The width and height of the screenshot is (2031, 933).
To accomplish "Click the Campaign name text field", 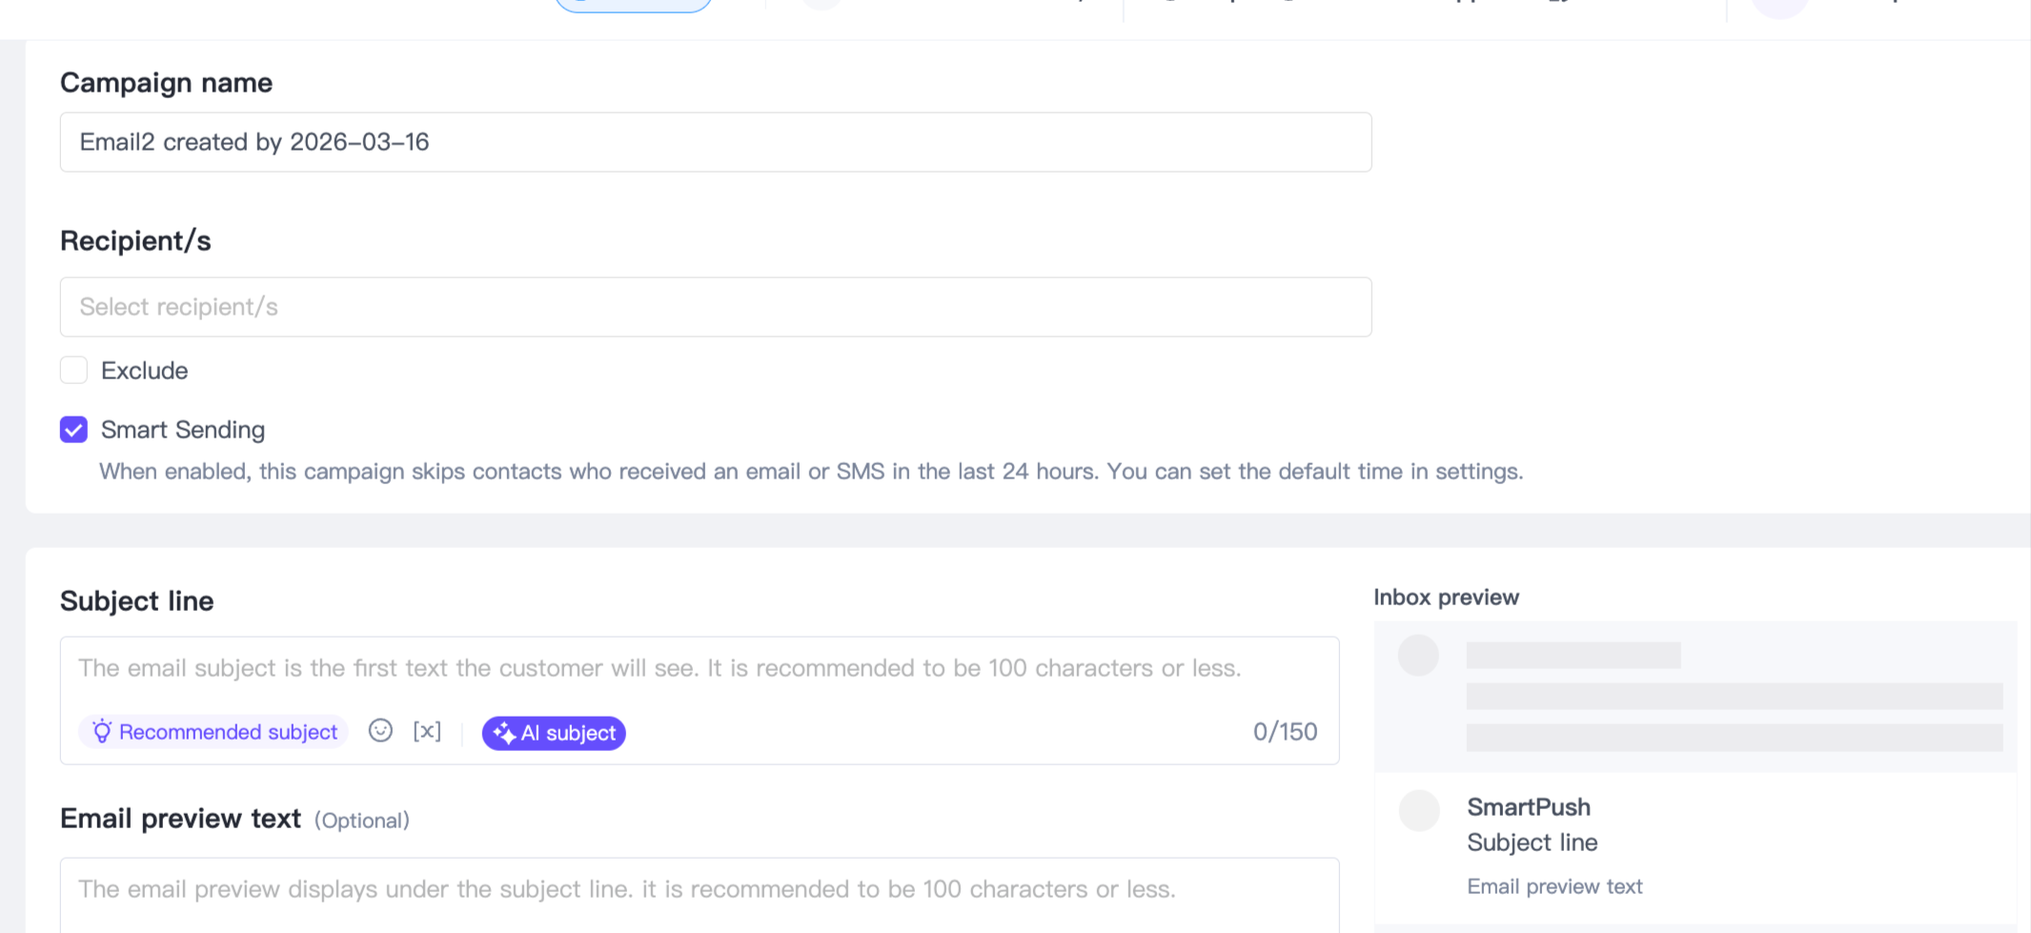I will click(715, 142).
